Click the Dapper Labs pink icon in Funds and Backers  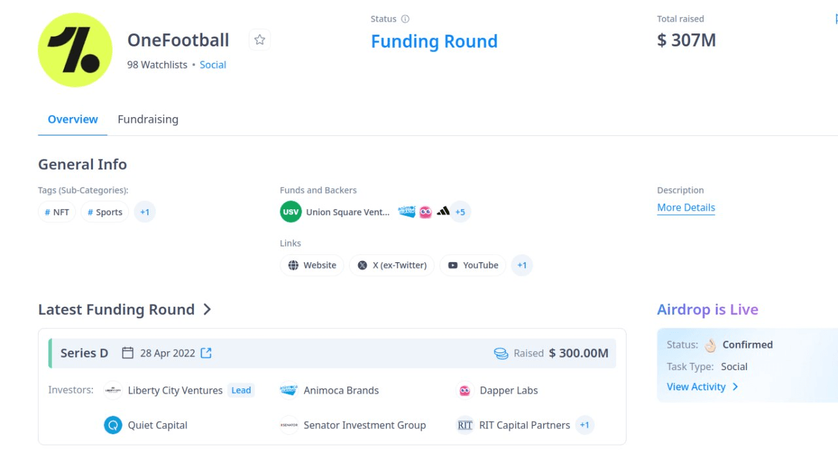pyautogui.click(x=426, y=212)
